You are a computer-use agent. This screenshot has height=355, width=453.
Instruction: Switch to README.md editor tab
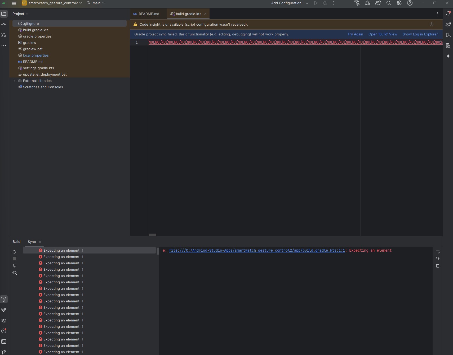point(146,14)
